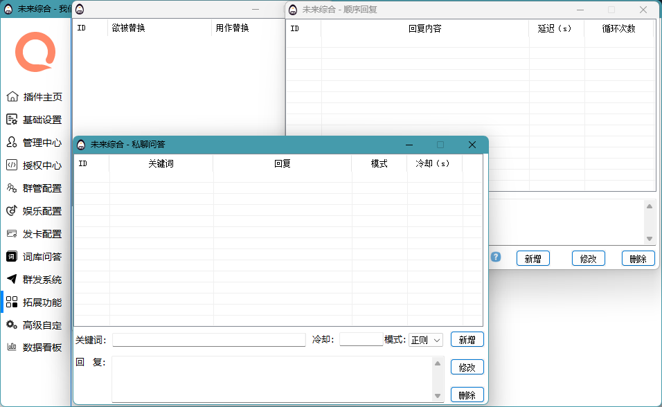The image size is (662, 407).
Task: Click 修改 button in 私聊问答 window
Action: point(467,368)
